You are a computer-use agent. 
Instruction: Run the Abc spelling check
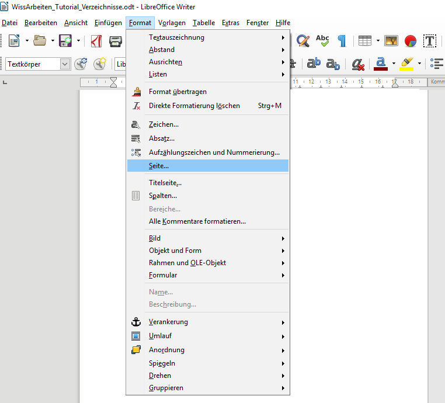click(x=322, y=41)
